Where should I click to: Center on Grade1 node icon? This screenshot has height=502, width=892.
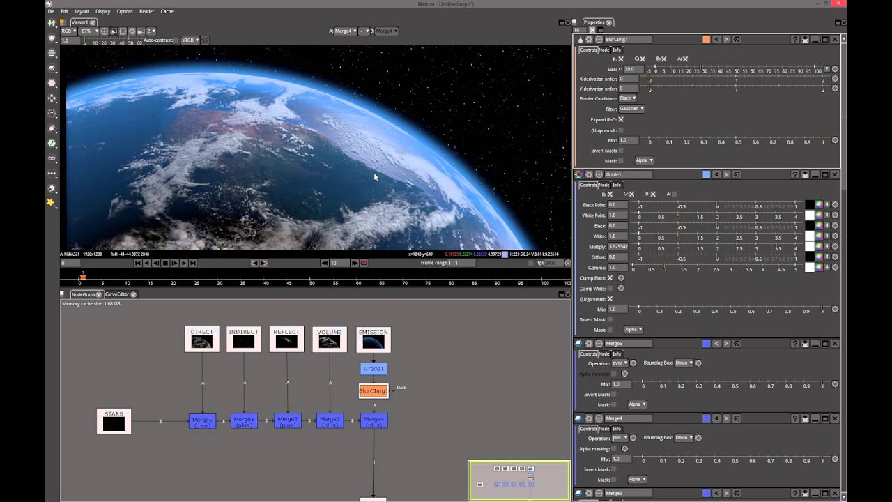[x=599, y=174]
